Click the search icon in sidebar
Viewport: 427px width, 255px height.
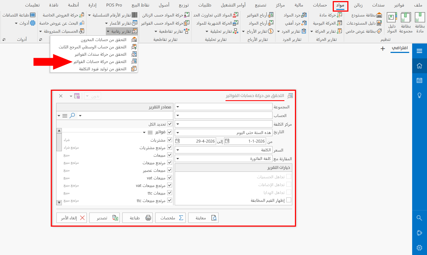coord(419,218)
